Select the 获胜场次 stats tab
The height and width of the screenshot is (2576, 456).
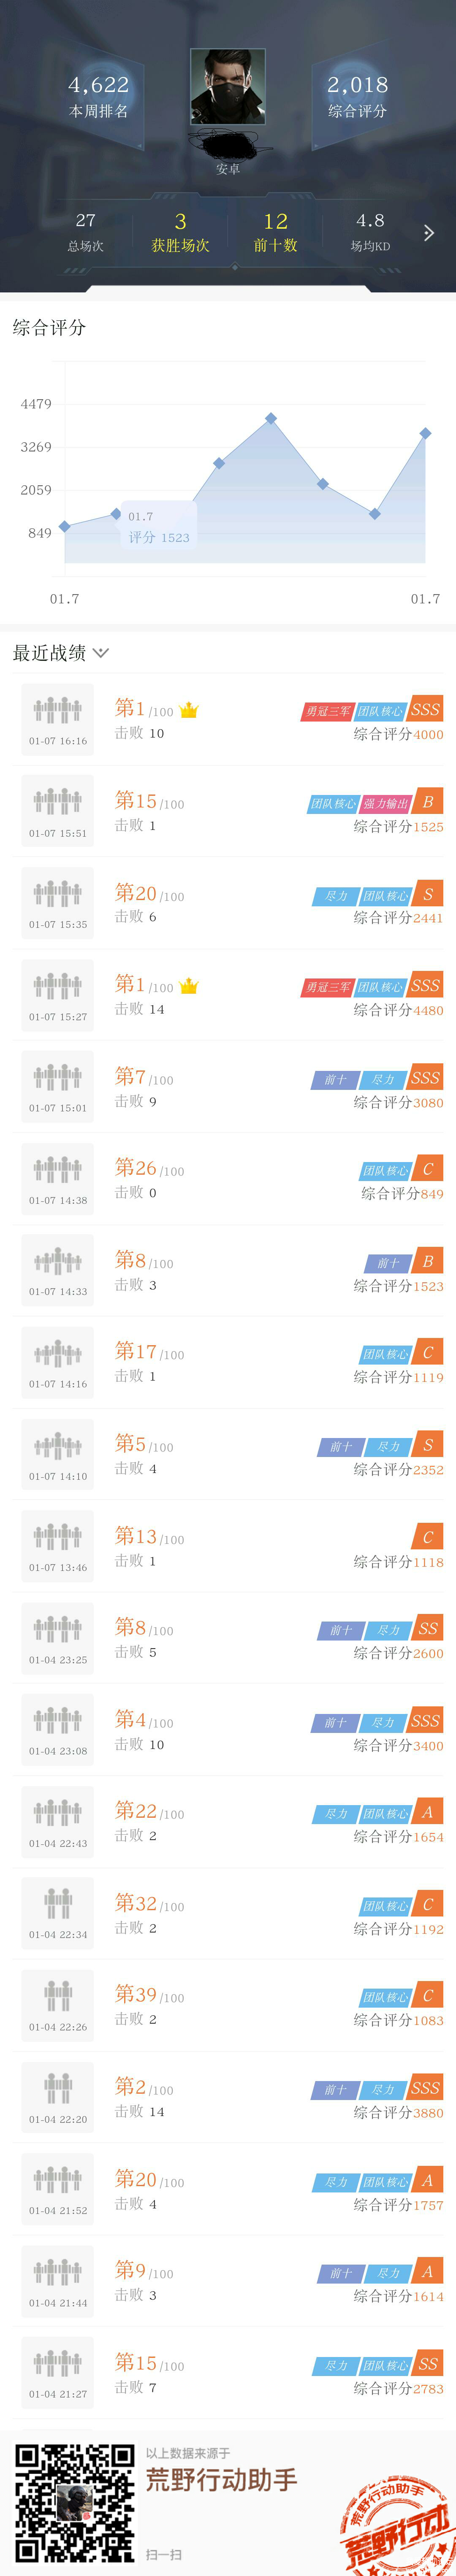pos(180,232)
